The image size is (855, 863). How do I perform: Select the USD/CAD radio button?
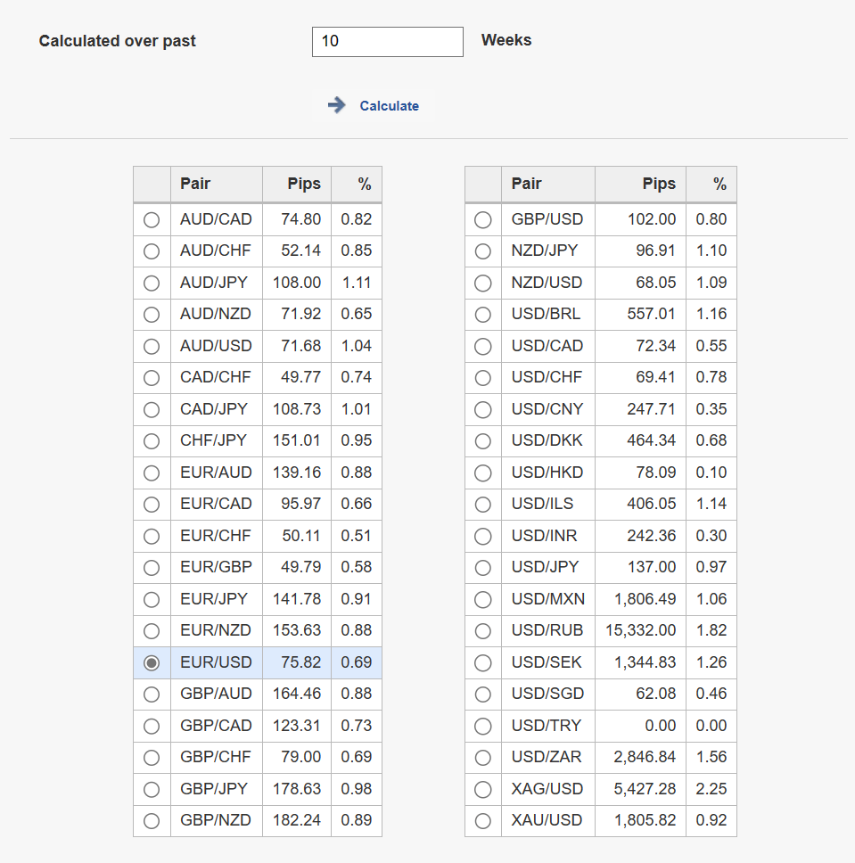483,346
